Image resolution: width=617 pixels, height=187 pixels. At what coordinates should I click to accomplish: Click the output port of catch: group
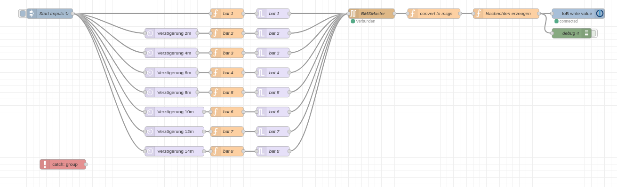[x=86, y=164]
